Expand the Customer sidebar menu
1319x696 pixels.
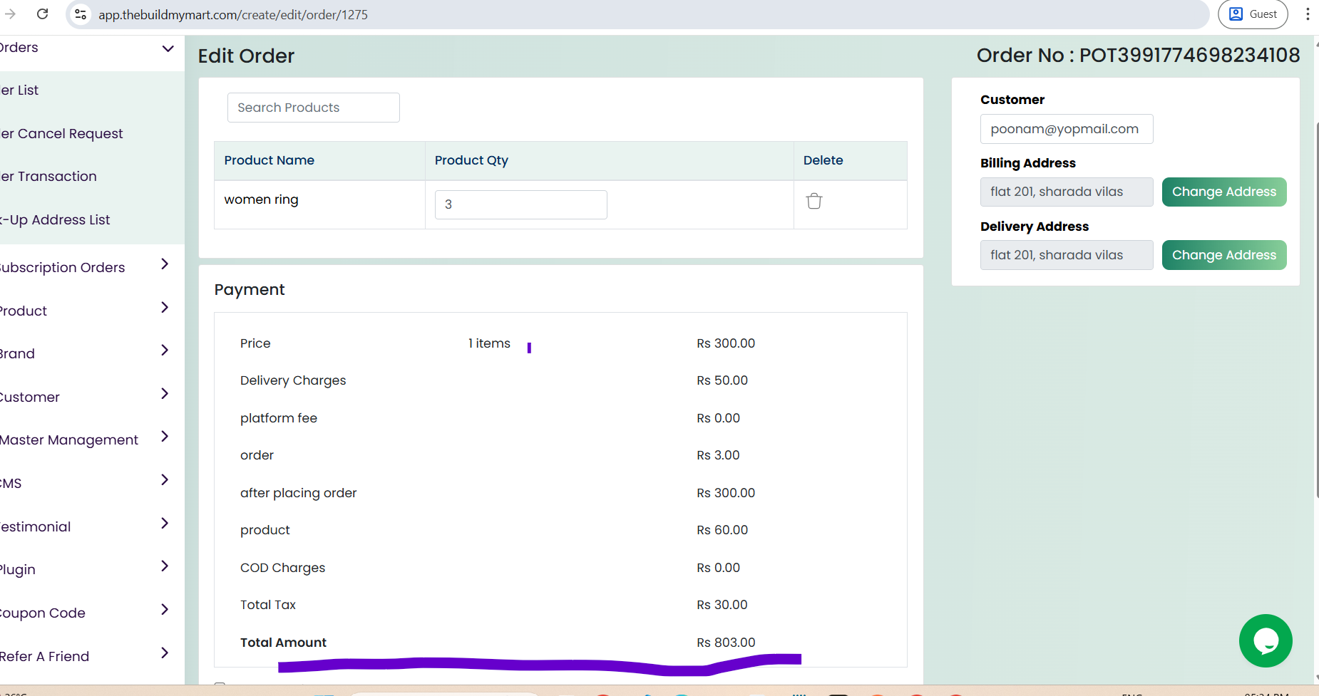(x=165, y=394)
